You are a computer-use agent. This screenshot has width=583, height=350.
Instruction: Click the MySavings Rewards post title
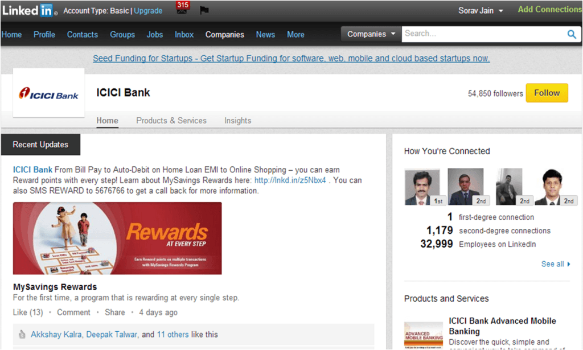tap(55, 287)
